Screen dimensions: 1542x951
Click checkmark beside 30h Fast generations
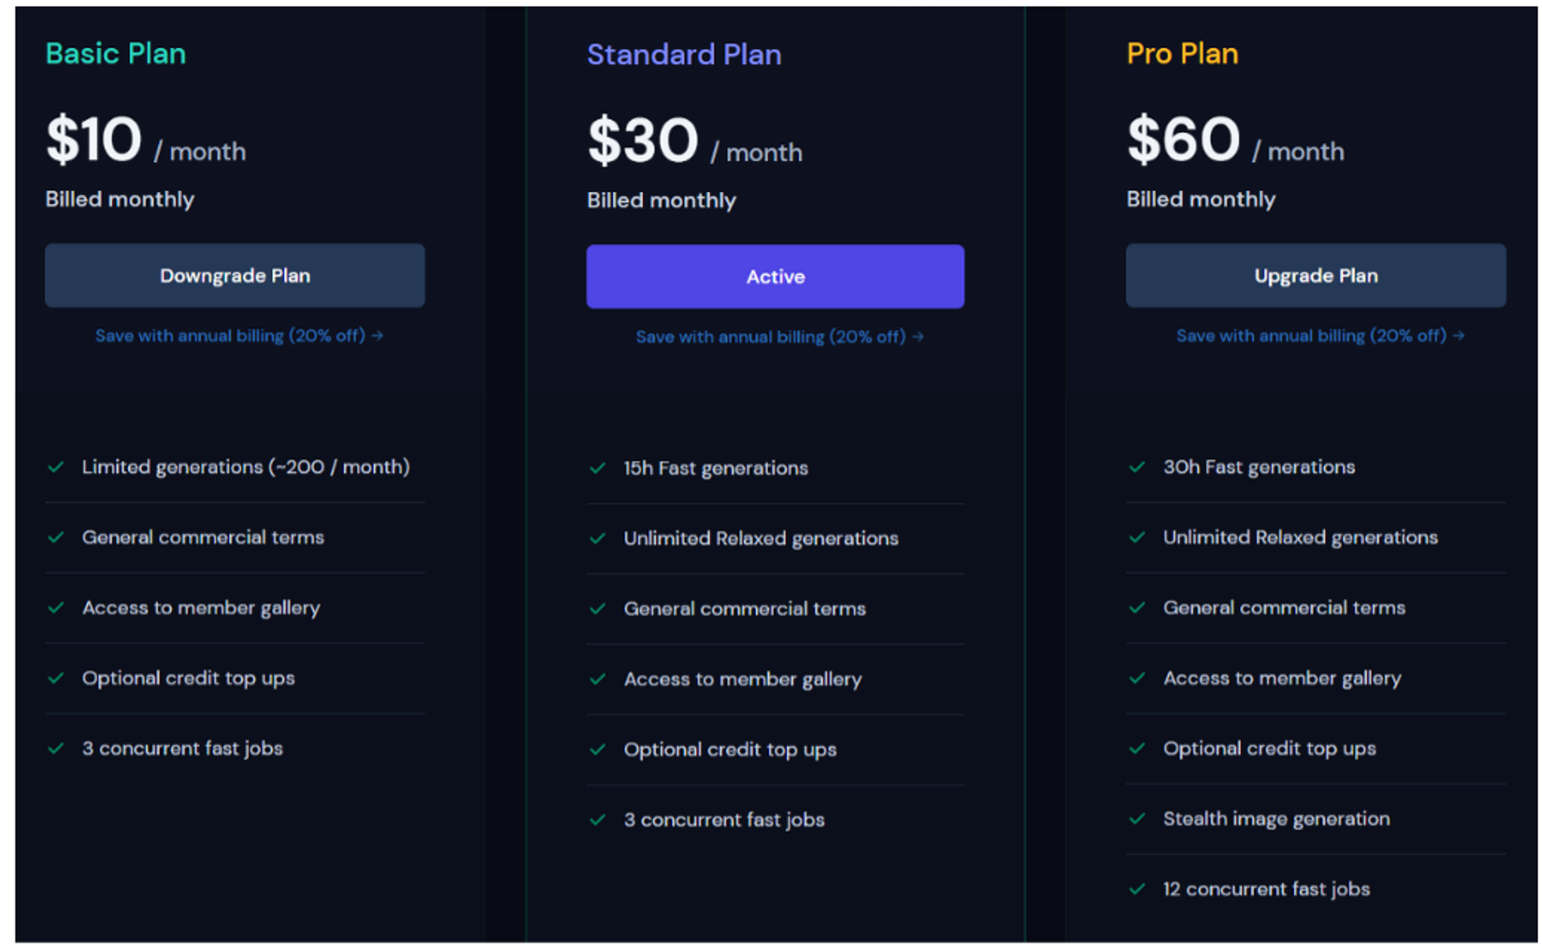(1136, 466)
